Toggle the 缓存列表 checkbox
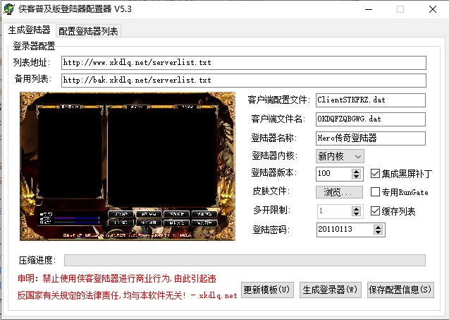The height and width of the screenshot is (320, 449). tap(376, 211)
